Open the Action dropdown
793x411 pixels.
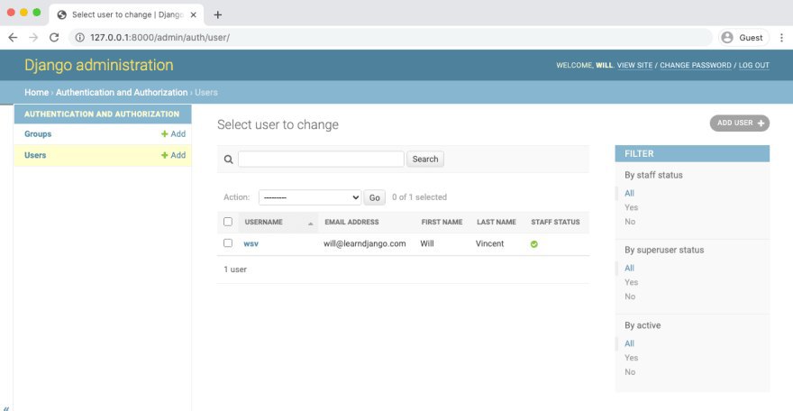[x=310, y=197]
